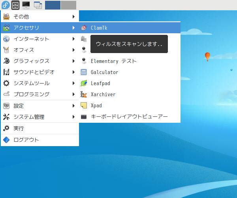Click the キーボードレイアウトビューアー keyboard icon
237x198 pixels.
coord(84,117)
